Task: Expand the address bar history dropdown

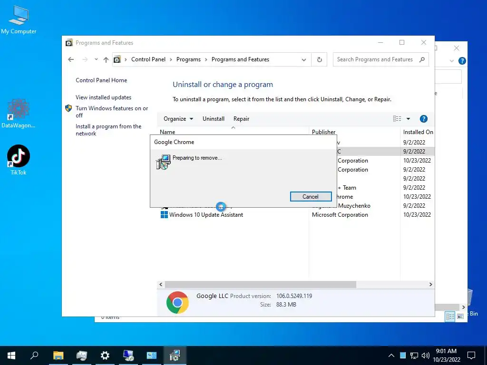Action: [304, 59]
